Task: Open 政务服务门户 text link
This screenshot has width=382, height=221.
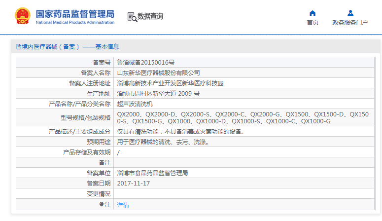Action: (x=350, y=22)
